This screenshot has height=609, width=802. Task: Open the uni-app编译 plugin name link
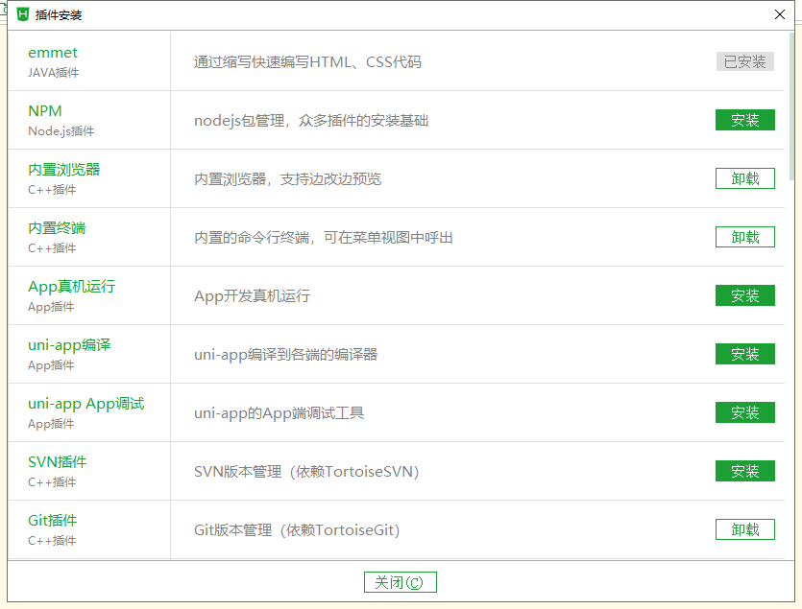[69, 345]
